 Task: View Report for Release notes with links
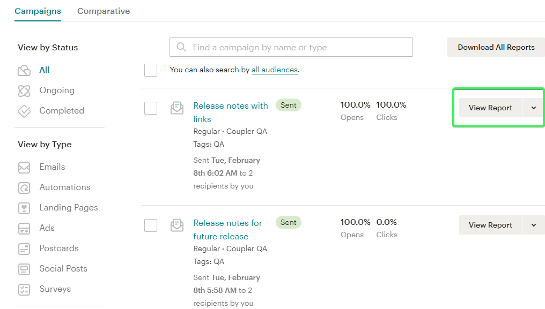(x=490, y=108)
